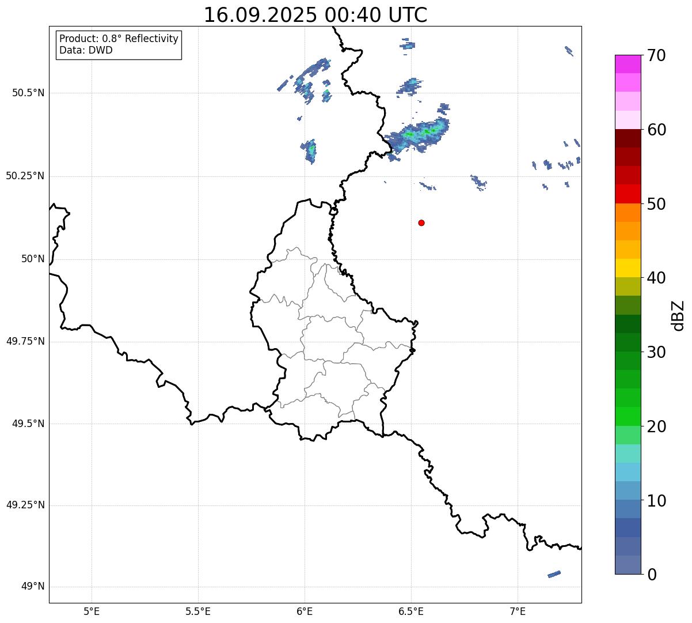This screenshot has width=692, height=623.
Task: Click the 50.25°N latitude label
Action: pyautogui.click(x=25, y=176)
